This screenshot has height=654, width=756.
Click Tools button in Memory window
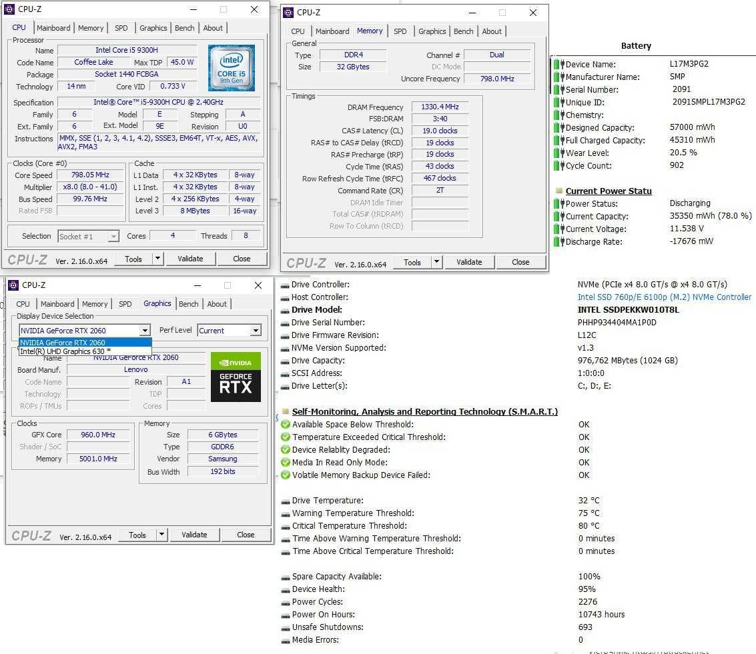pos(412,262)
